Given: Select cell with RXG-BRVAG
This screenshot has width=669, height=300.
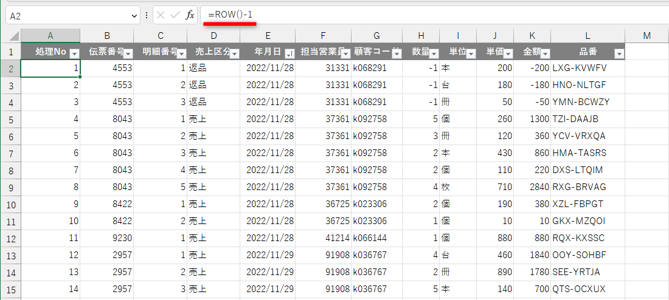Looking at the screenshot, I should [588, 188].
